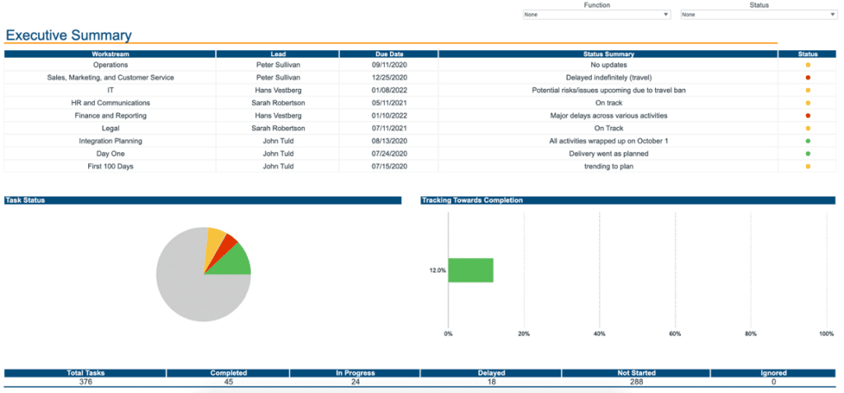Click due date 05/11/2021
Screen dimensions: 844x393
pos(389,103)
